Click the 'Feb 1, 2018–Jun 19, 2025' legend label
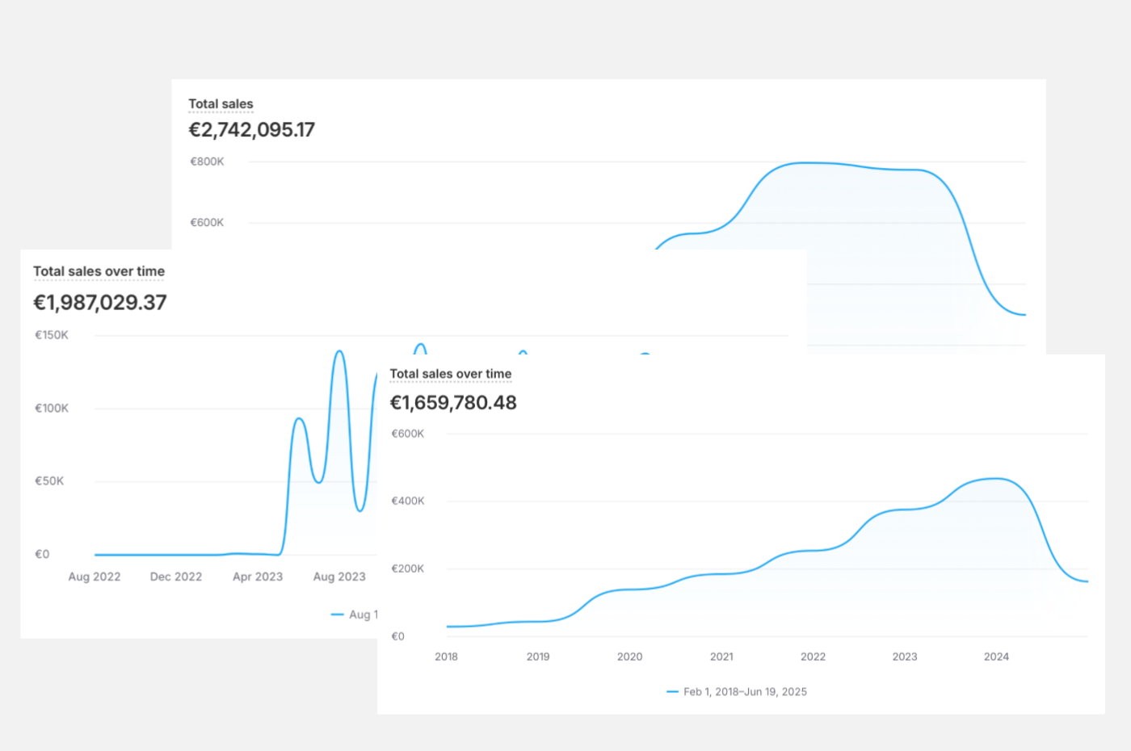 coord(745,692)
